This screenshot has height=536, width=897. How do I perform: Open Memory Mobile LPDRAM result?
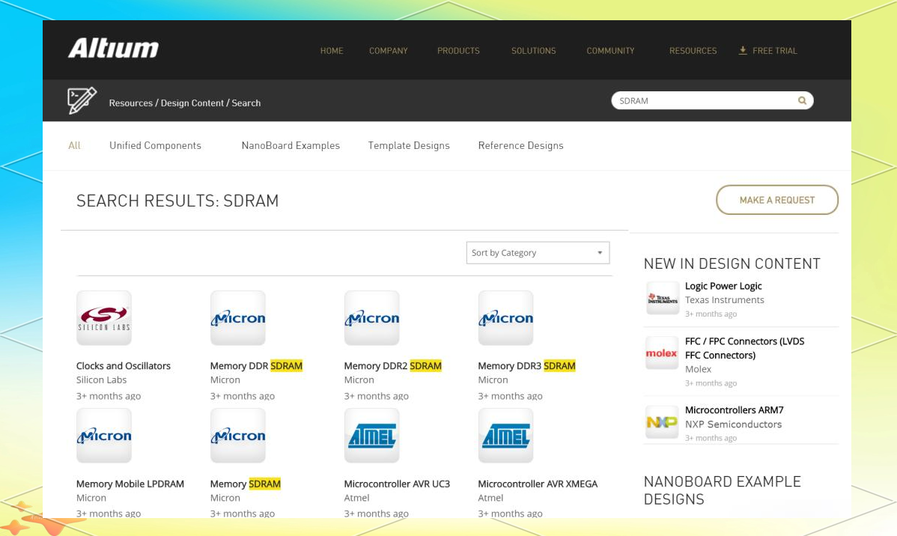pyautogui.click(x=130, y=484)
